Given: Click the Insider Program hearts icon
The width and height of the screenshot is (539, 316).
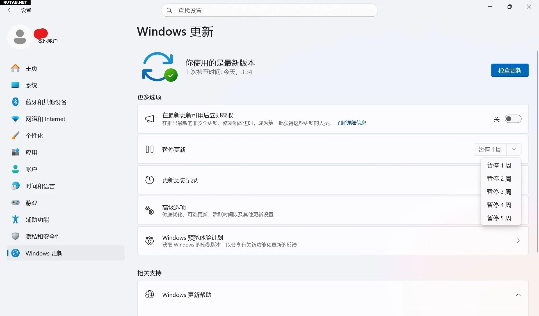Looking at the screenshot, I should pos(150,241).
